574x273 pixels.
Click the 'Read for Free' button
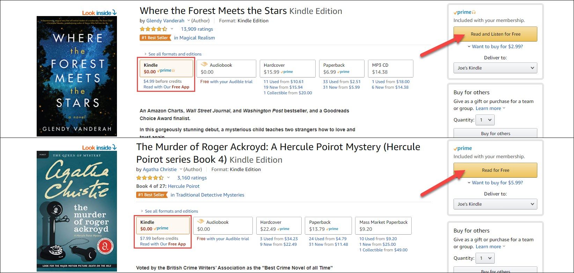point(495,170)
